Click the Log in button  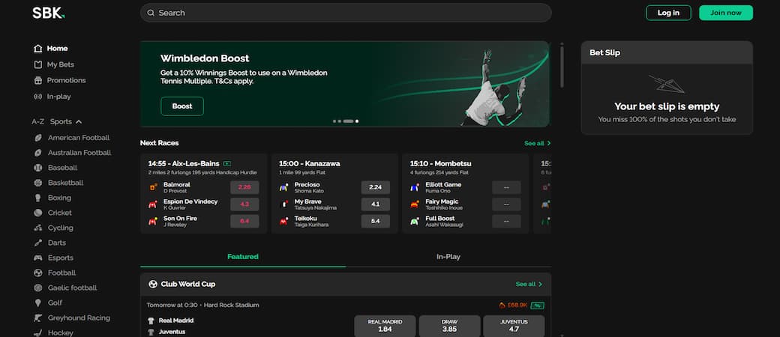668,13
